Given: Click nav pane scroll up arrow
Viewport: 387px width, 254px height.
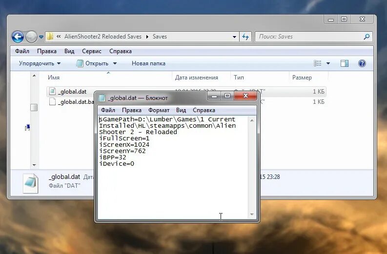Looking at the screenshot, I should pos(34,76).
